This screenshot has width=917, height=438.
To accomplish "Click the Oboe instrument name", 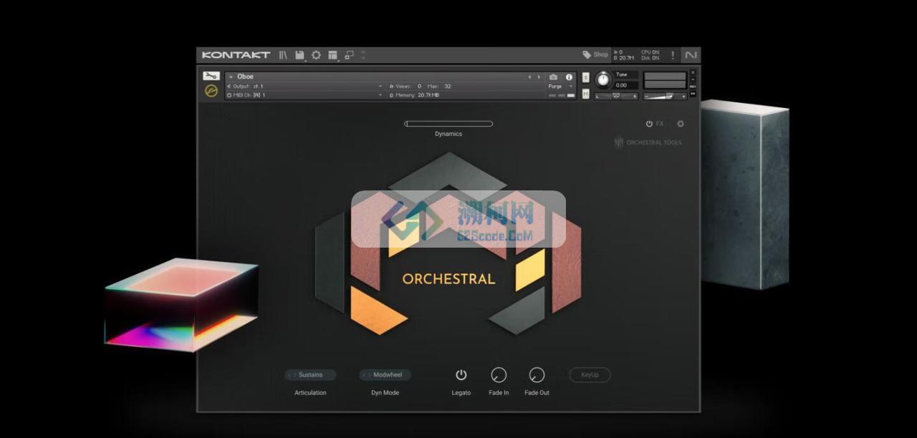I will pos(245,77).
